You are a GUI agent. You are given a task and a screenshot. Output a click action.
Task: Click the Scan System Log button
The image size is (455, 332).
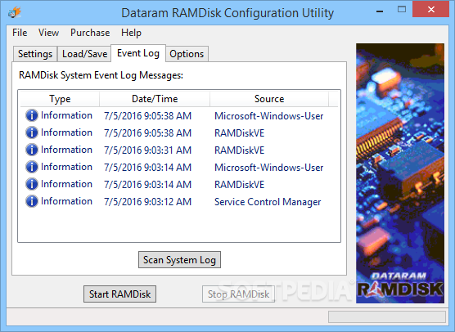(x=179, y=260)
